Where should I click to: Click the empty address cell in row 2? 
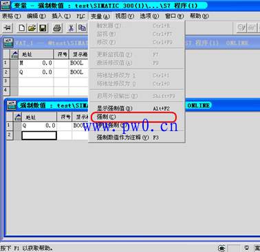coord(39,135)
